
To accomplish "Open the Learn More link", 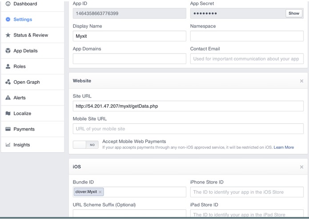I will (x=284, y=147).
